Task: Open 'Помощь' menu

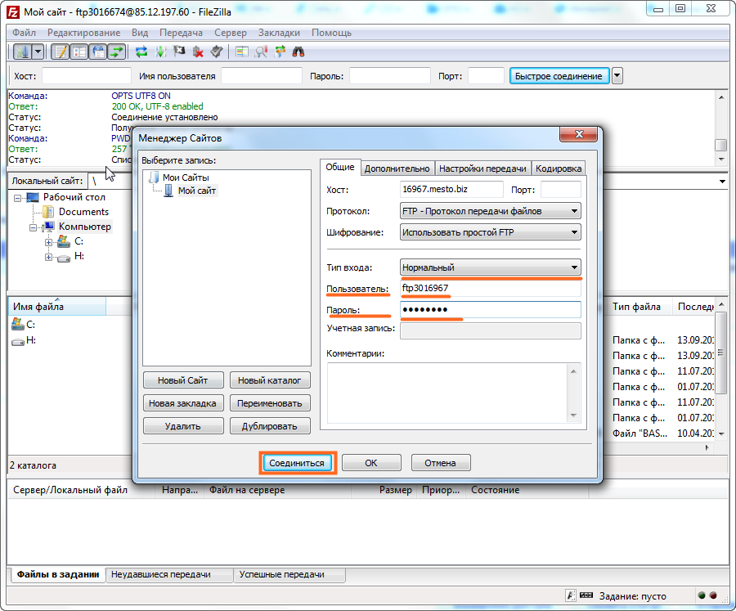Action: (331, 33)
